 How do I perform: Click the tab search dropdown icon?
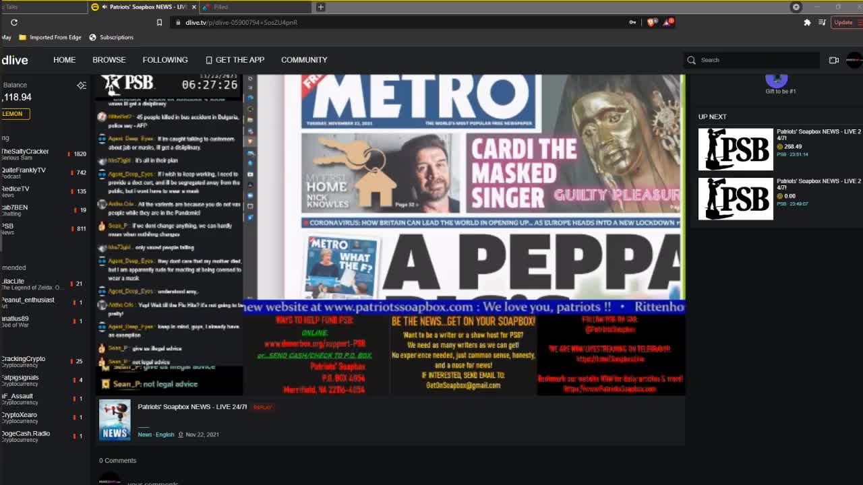[x=796, y=7]
